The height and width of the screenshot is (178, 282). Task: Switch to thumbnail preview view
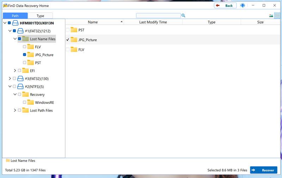(x=271, y=16)
